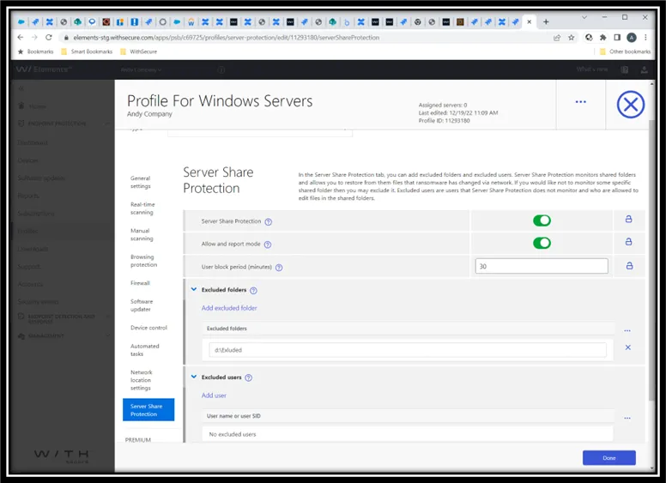Close the profile editor with round X button
666x483 pixels.
tap(630, 105)
